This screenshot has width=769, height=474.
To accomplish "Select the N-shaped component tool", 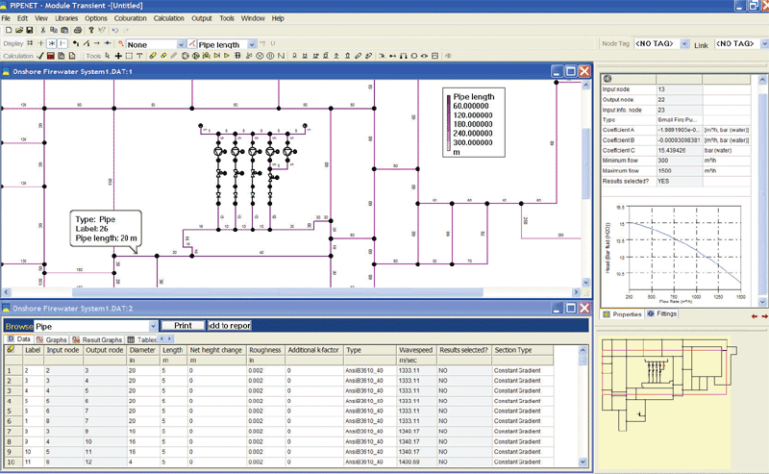I will point(281,56).
